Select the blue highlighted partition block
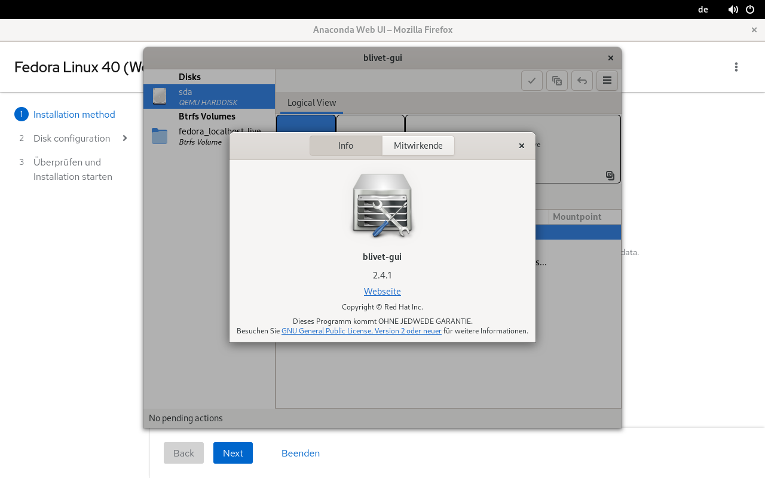 [x=305, y=123]
